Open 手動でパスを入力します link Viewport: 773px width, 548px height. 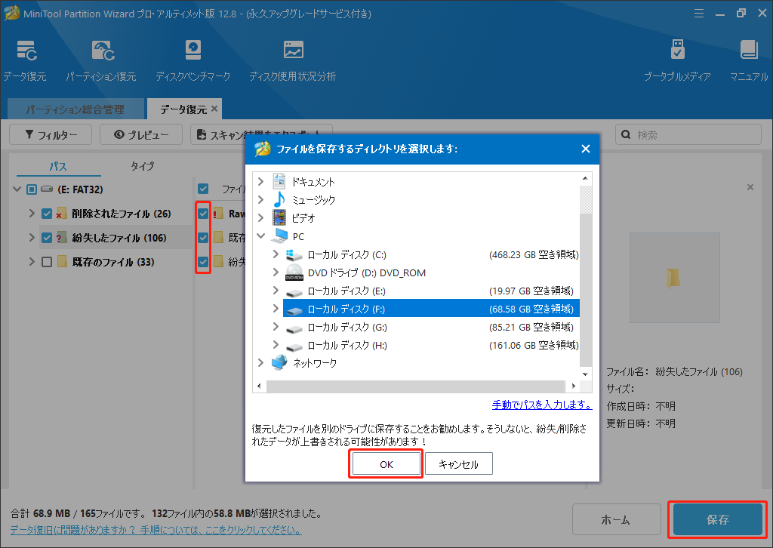[542, 405]
